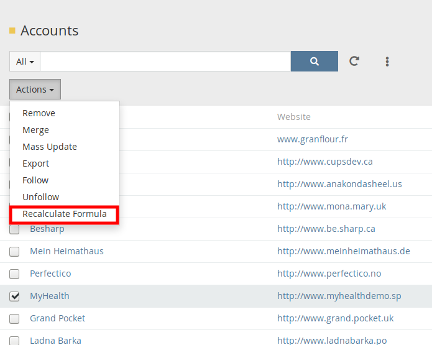Click the refresh list icon
Screen dimensions: 432x345
point(354,62)
